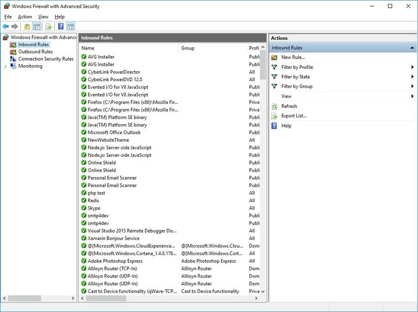
Task: Open the Filter by Group submenu arrow
Action: (x=413, y=86)
